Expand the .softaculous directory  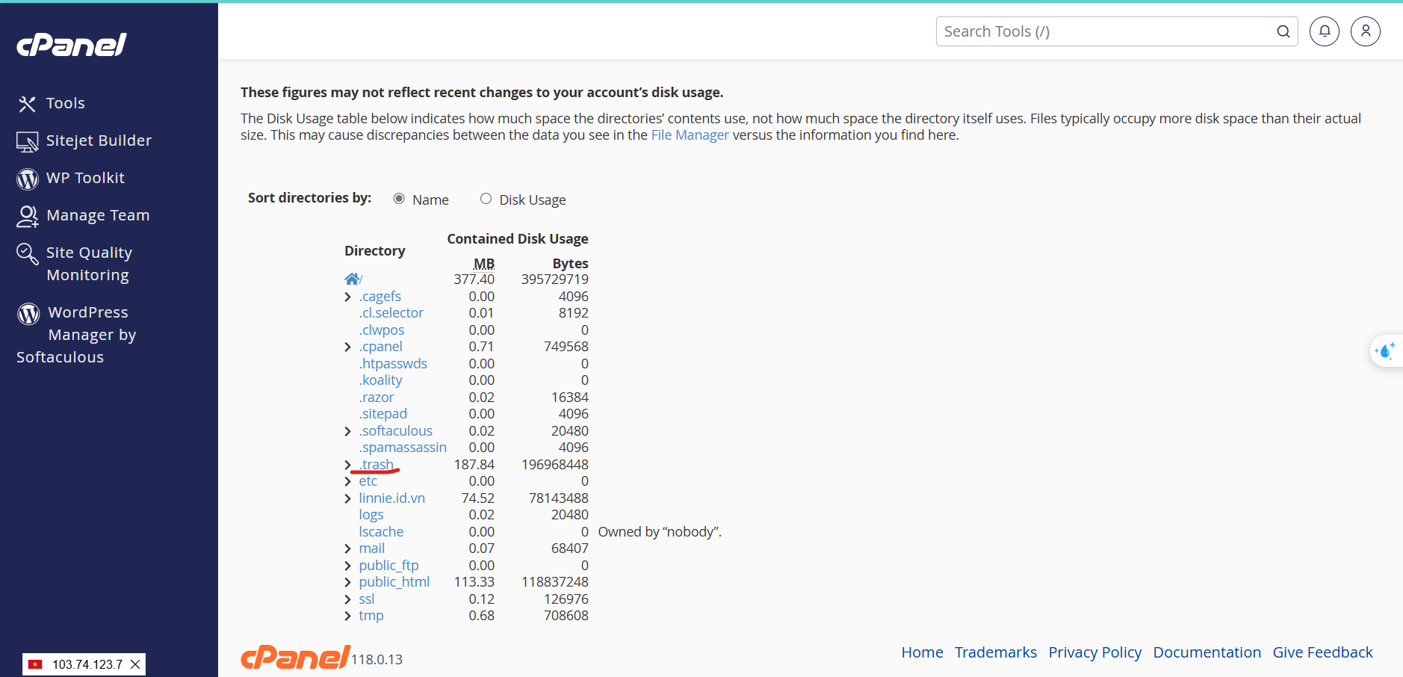click(347, 432)
